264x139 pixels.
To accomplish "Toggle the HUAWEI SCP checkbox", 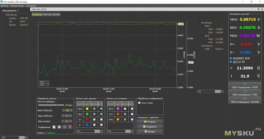I will (x=230, y=58).
